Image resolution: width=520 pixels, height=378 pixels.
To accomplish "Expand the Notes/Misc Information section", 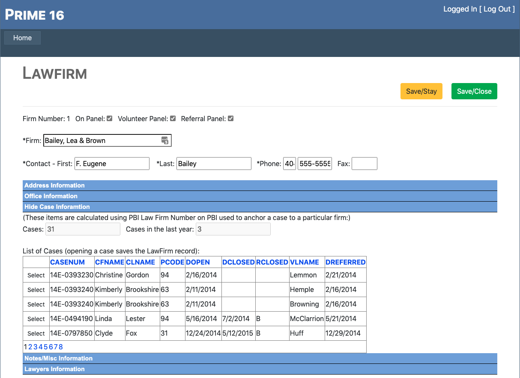I will pyautogui.click(x=58, y=358).
